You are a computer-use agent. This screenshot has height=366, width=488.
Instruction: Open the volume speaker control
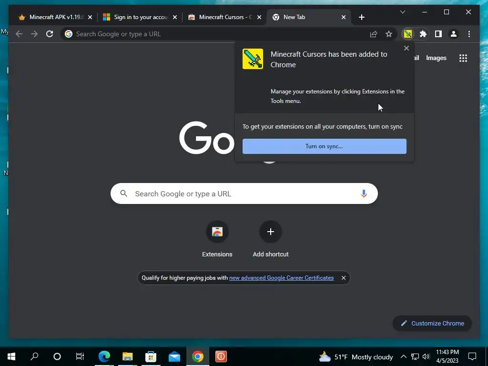tap(427, 356)
